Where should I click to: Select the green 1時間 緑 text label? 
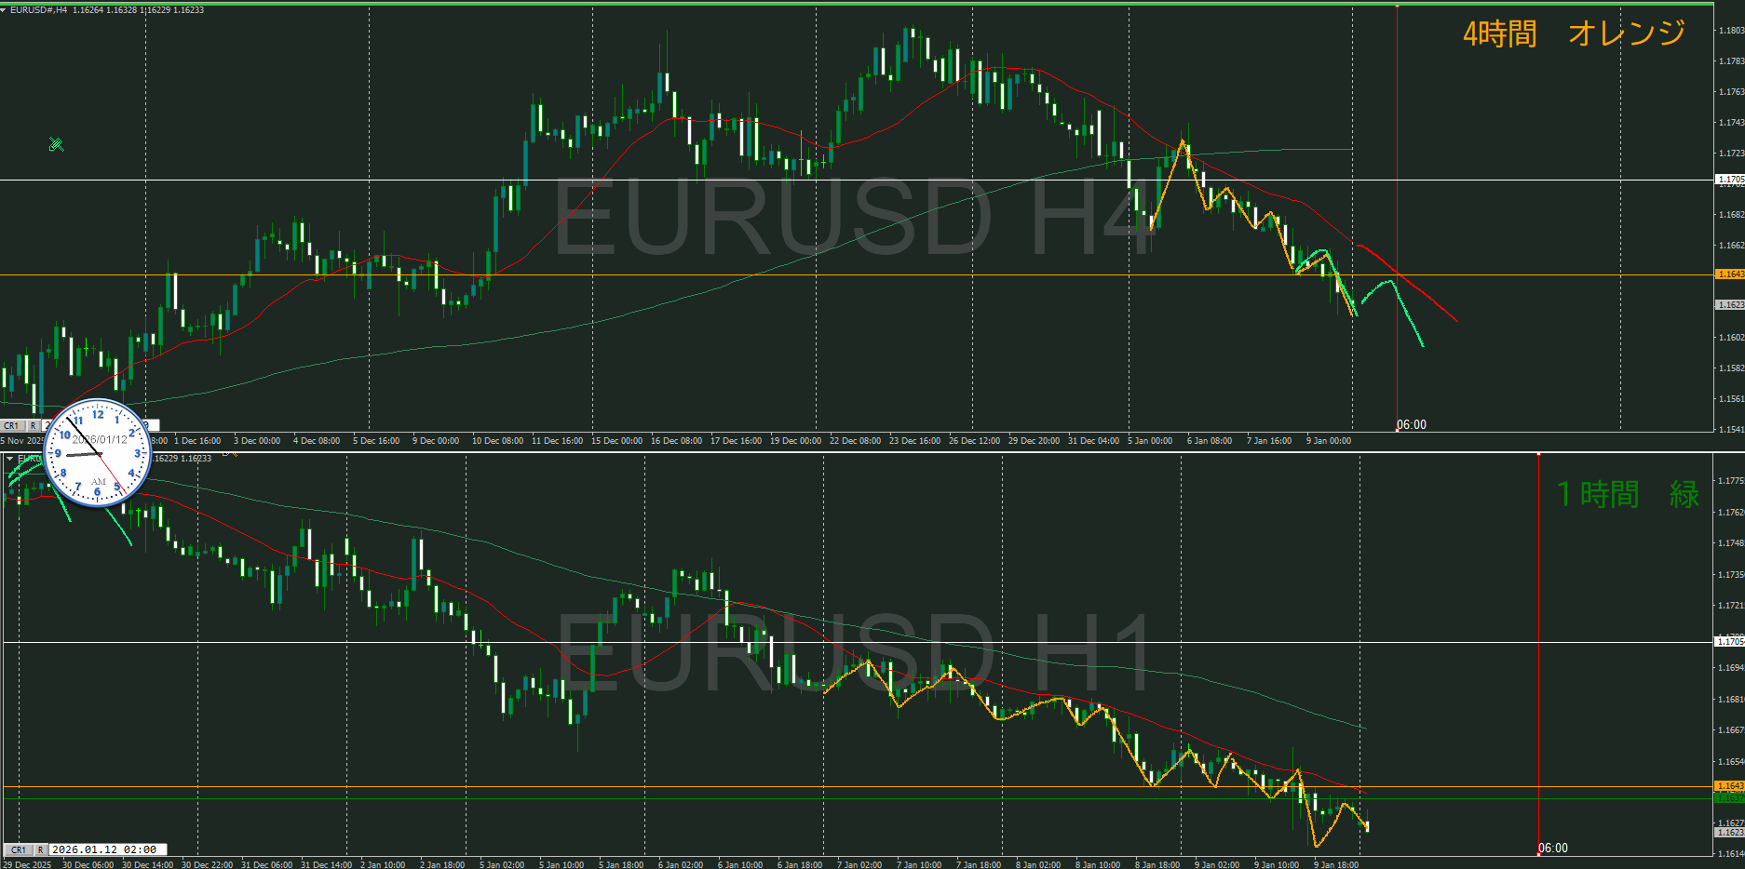pyautogui.click(x=1628, y=494)
